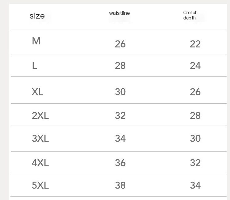This screenshot has width=230, height=200.
Task: Click waistline value 38 in 5XL row
Action: (120, 185)
